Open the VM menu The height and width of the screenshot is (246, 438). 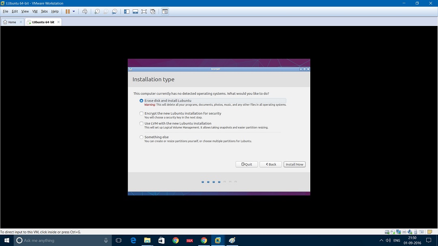click(x=35, y=11)
